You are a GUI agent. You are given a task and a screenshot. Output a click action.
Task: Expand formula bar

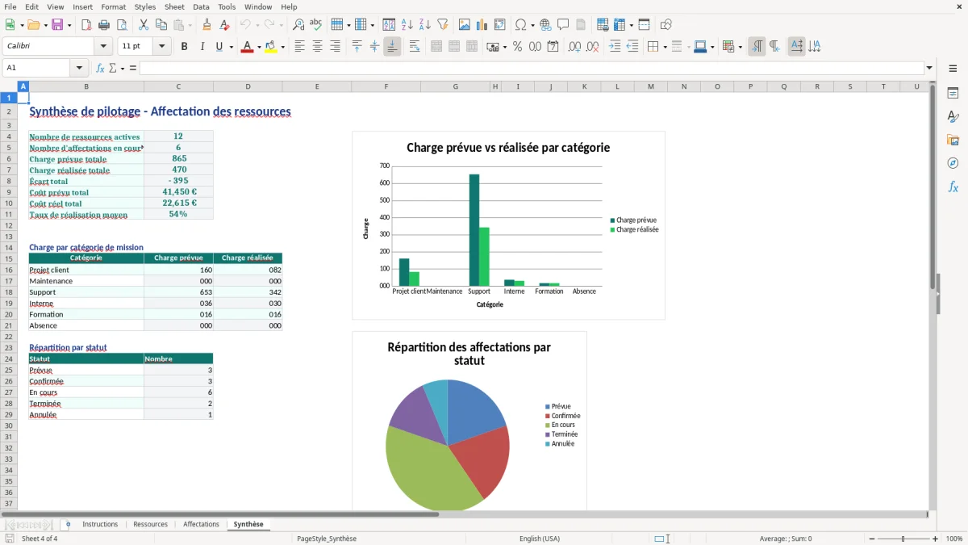929,68
